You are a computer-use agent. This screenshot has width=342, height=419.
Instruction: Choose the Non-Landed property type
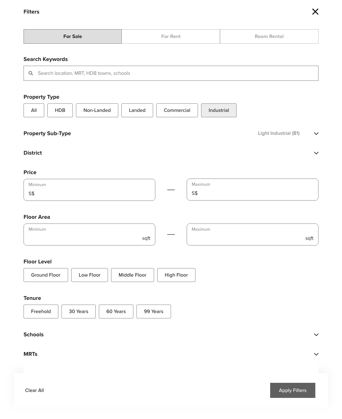coord(97,110)
